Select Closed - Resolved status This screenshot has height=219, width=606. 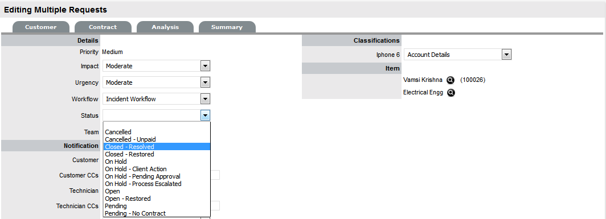(157, 147)
